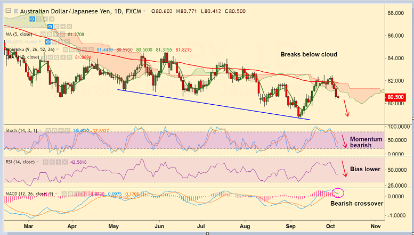Viewport: 414px width, 235px height.
Task: Click the Ichimoku (9, 26, 52, 26) label
Action: pyautogui.click(x=30, y=49)
